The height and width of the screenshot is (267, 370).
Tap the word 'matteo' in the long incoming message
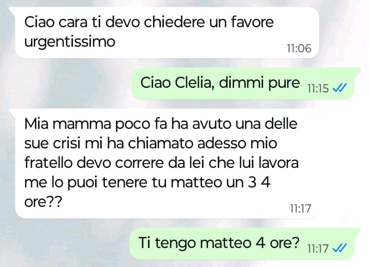click(x=196, y=182)
